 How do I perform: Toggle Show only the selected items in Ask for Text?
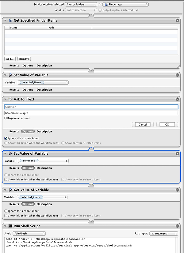[63, 143]
